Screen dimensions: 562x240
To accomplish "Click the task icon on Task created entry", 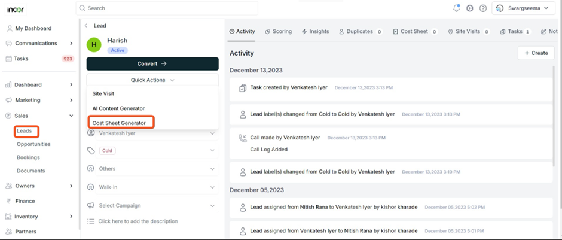I will [x=243, y=87].
